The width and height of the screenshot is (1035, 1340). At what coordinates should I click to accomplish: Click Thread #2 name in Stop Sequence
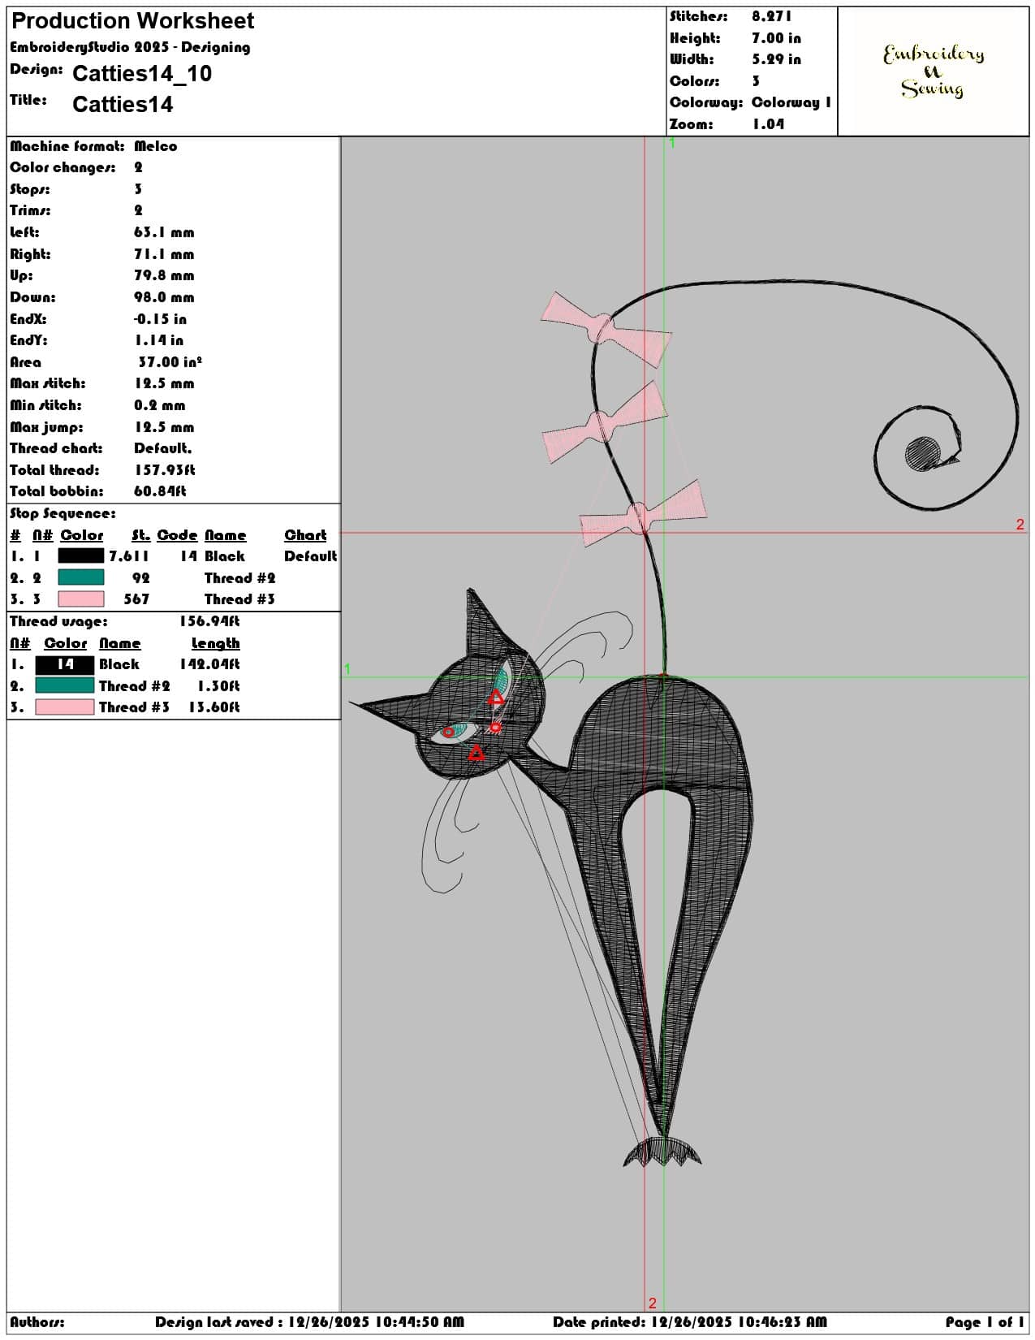[x=239, y=578]
